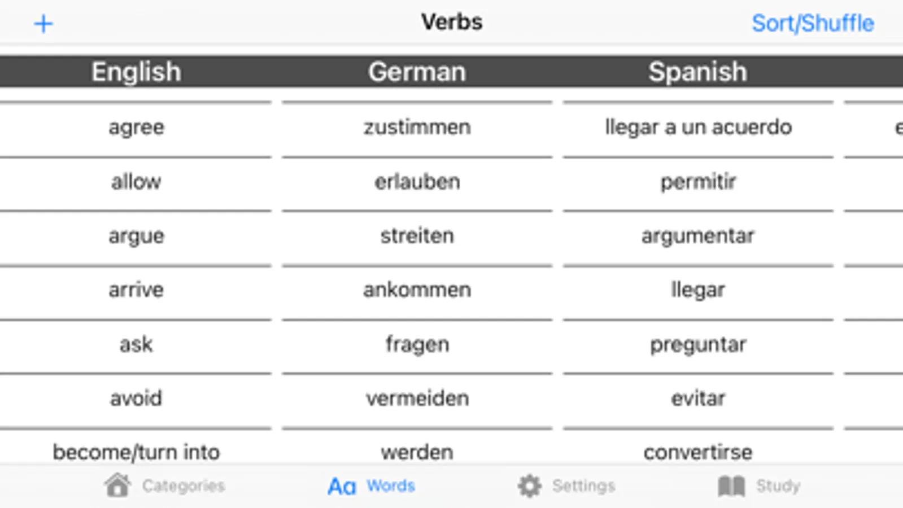Tap the Spanish word "evitar"
The width and height of the screenshot is (903, 508).
coord(697,398)
